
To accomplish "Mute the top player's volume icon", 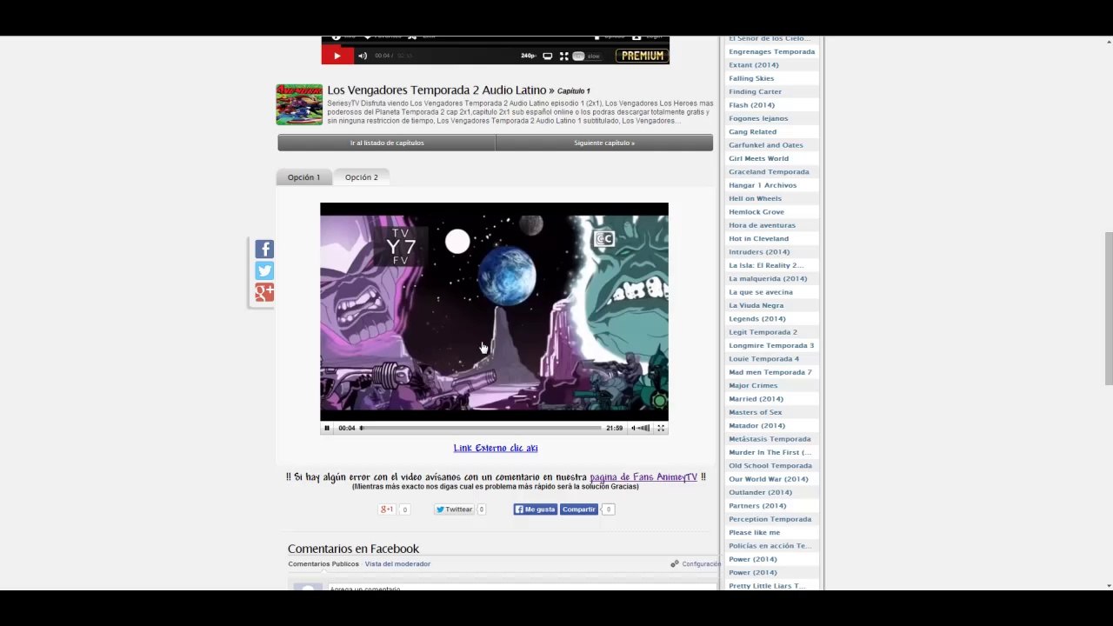I will tap(363, 56).
